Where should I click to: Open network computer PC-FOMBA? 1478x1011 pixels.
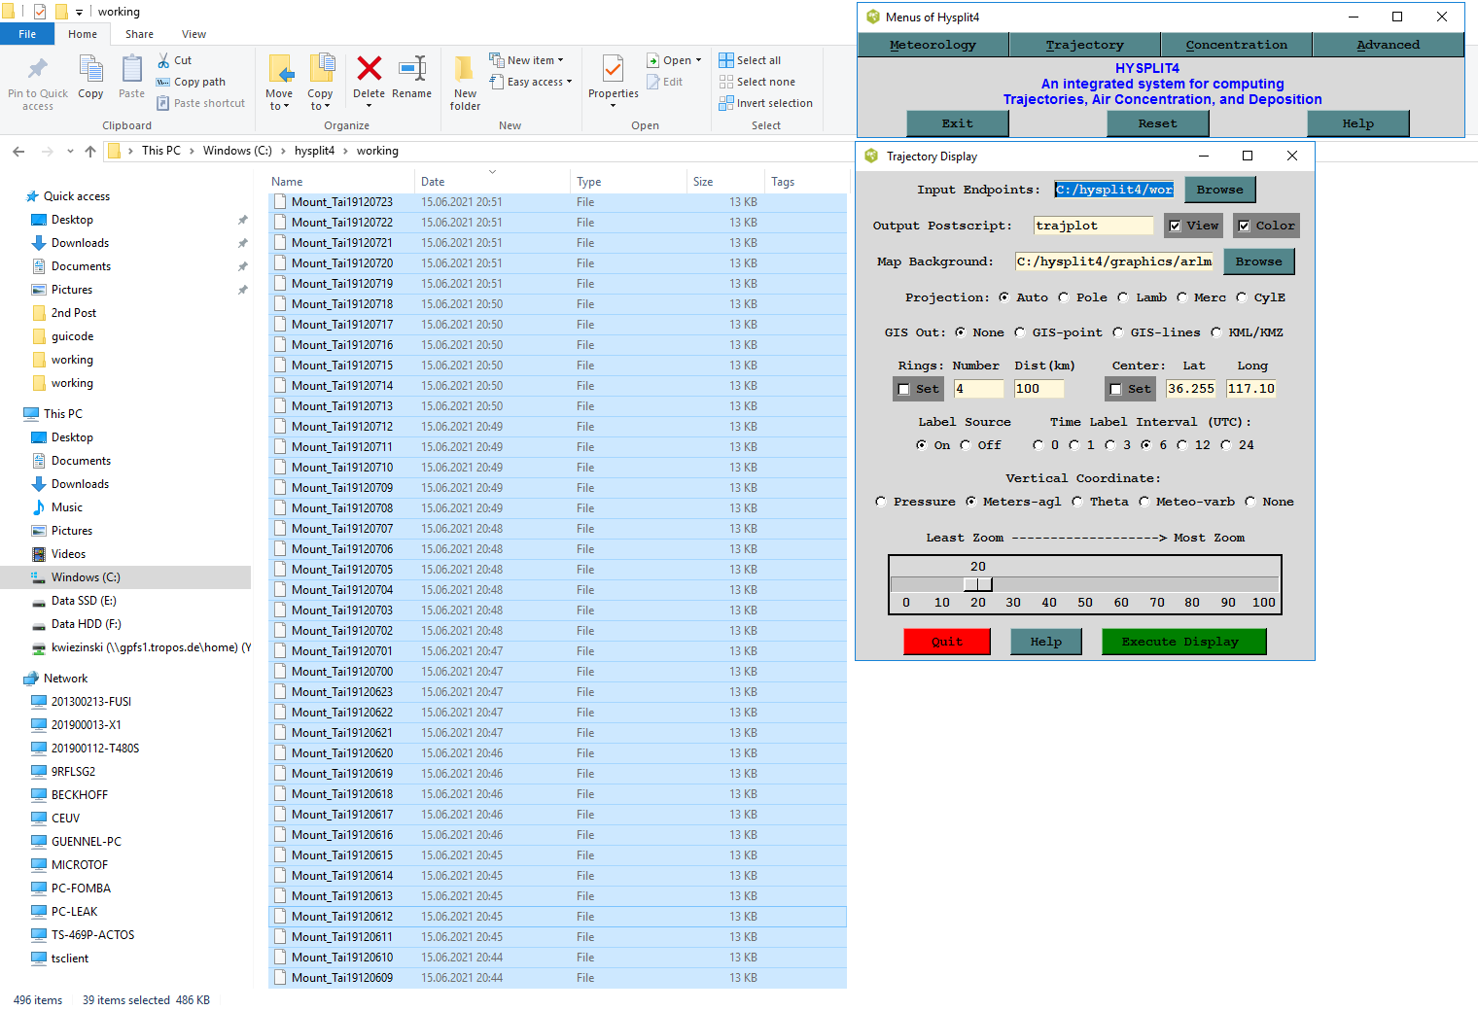[81, 889]
